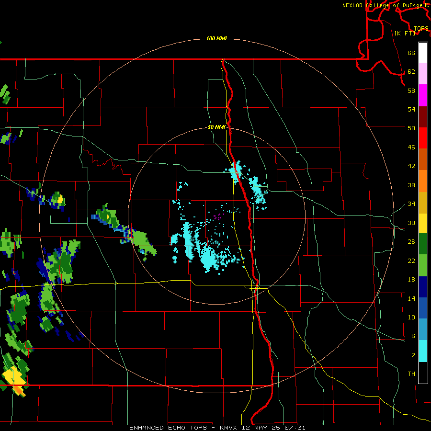Screen dimensions: 431x431
Task: Click legend value 30
Action: pos(411,223)
